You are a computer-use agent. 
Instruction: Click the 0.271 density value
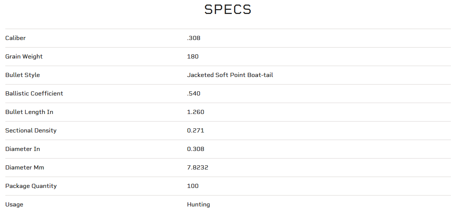pyautogui.click(x=195, y=131)
